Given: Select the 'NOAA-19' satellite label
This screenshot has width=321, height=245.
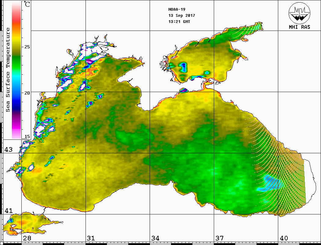Looking at the screenshot, I should click(177, 9).
